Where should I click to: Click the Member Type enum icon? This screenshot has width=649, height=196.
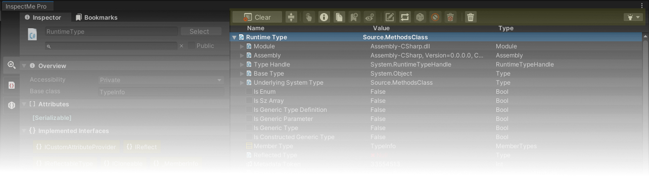pyautogui.click(x=249, y=146)
